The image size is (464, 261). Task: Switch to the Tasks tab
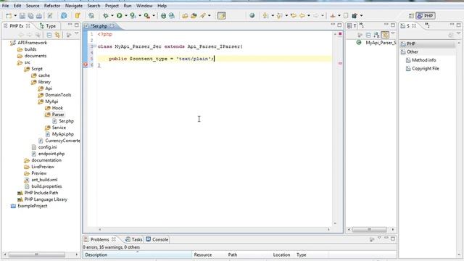pyautogui.click(x=133, y=239)
